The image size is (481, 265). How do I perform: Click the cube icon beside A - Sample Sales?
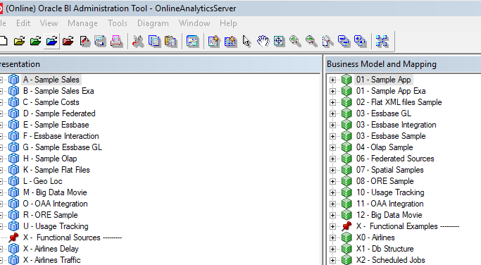tap(13, 80)
